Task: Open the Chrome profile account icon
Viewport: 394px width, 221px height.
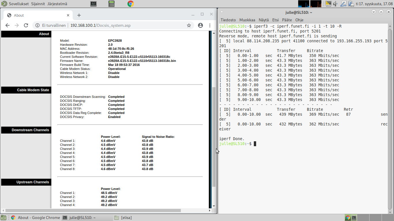Action: [200, 25]
